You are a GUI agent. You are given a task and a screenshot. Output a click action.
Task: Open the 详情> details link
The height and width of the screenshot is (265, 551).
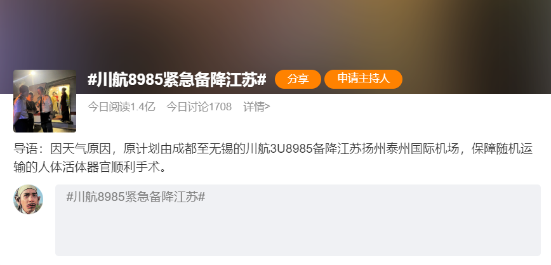[257, 107]
